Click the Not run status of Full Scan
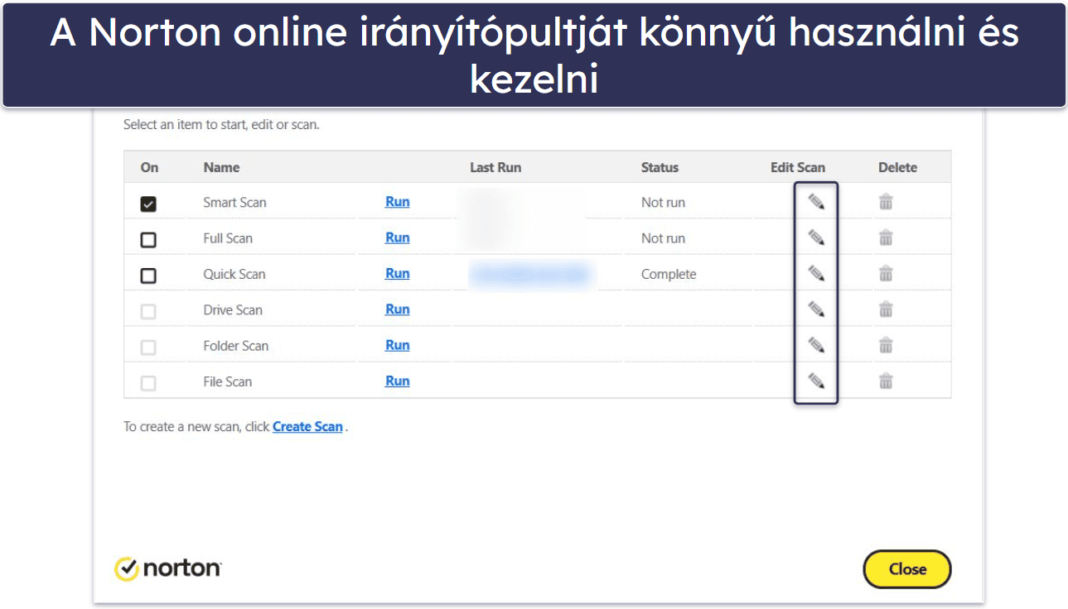The height and width of the screenshot is (609, 1068). pos(663,238)
